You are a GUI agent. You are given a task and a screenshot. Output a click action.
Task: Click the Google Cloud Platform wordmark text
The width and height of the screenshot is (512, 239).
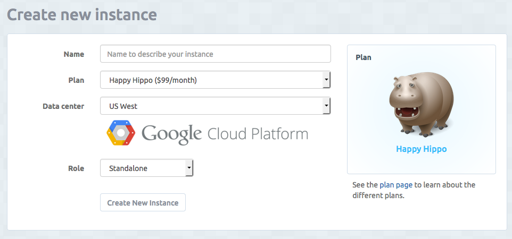(225, 133)
